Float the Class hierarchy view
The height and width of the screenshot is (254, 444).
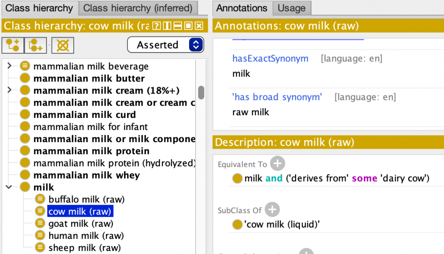click(188, 26)
